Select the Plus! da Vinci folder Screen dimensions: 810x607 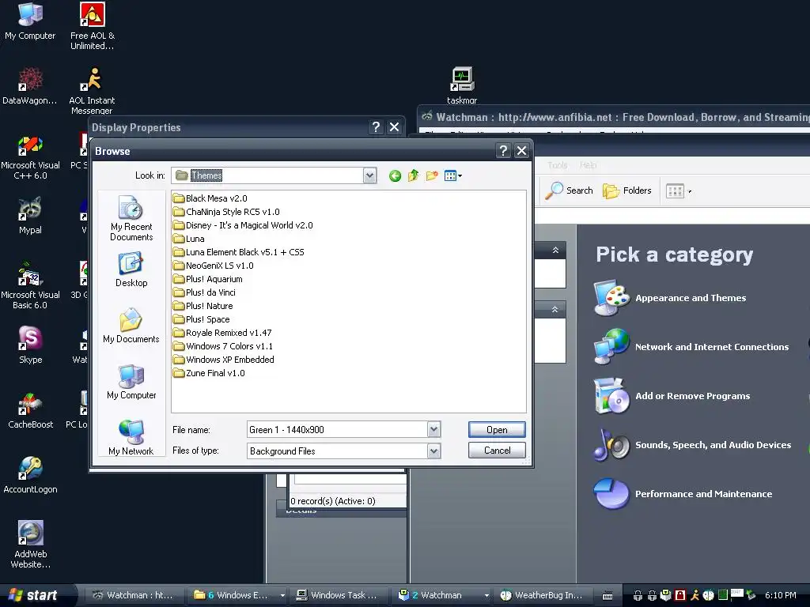204,292
